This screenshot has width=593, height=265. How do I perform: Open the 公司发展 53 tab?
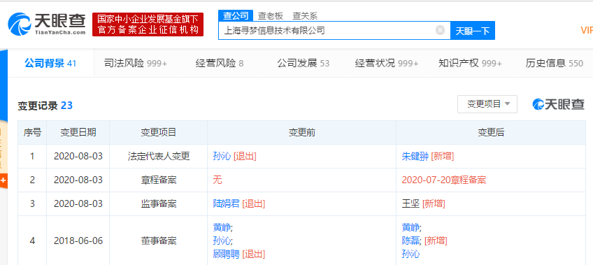303,63
